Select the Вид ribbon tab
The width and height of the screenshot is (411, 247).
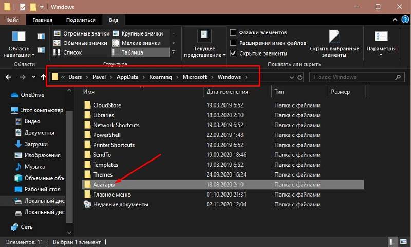click(x=114, y=20)
